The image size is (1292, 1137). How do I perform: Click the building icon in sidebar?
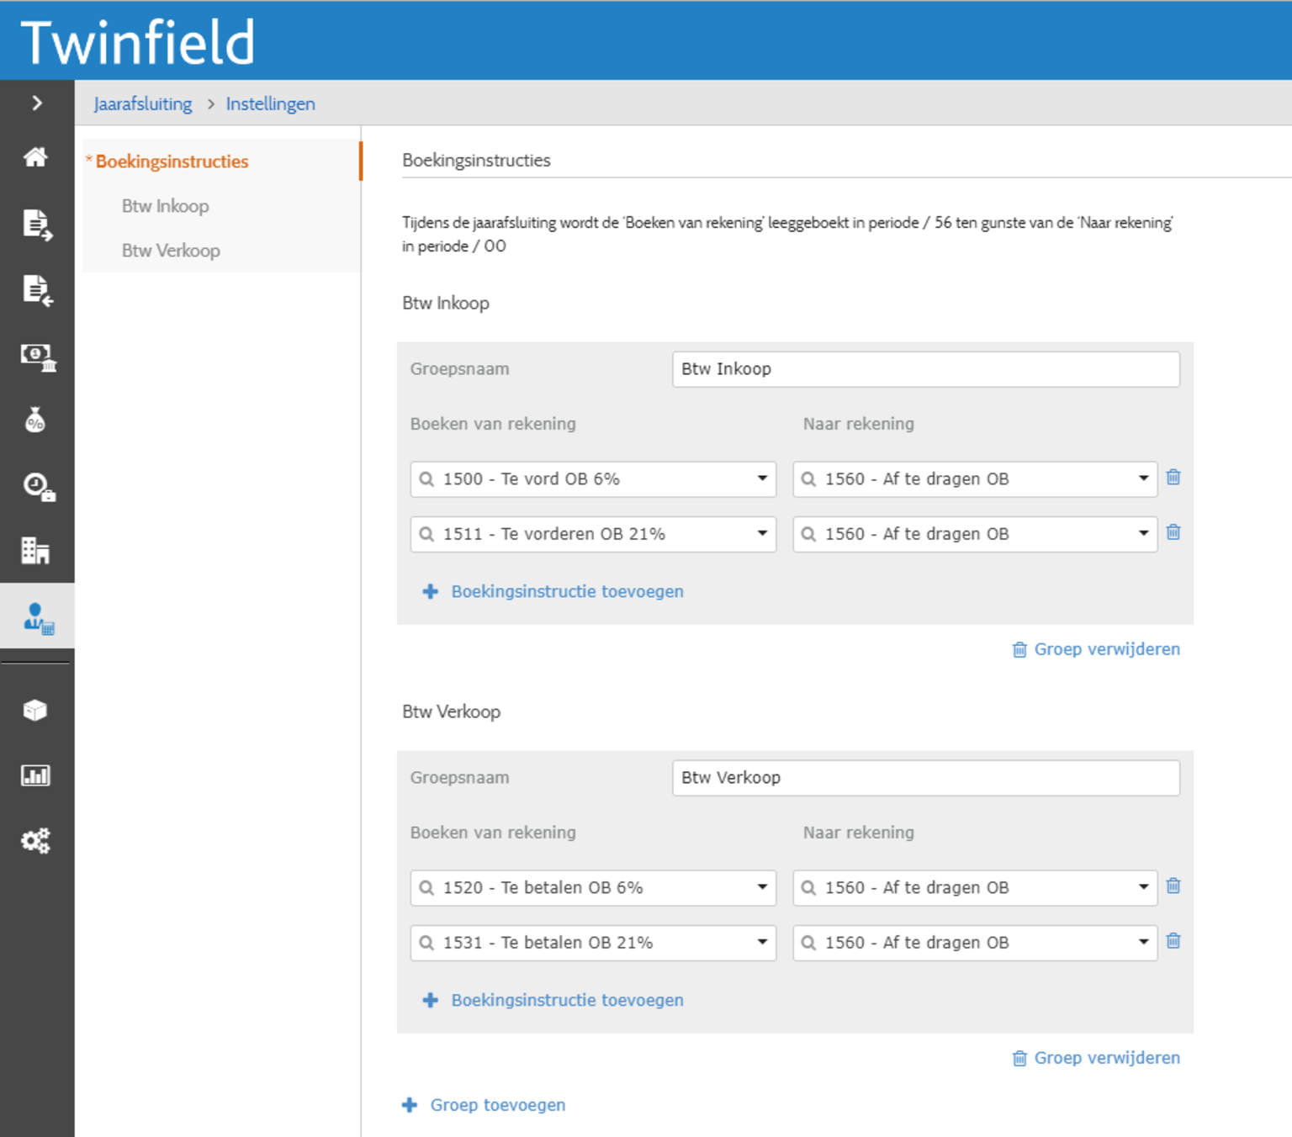pos(35,550)
